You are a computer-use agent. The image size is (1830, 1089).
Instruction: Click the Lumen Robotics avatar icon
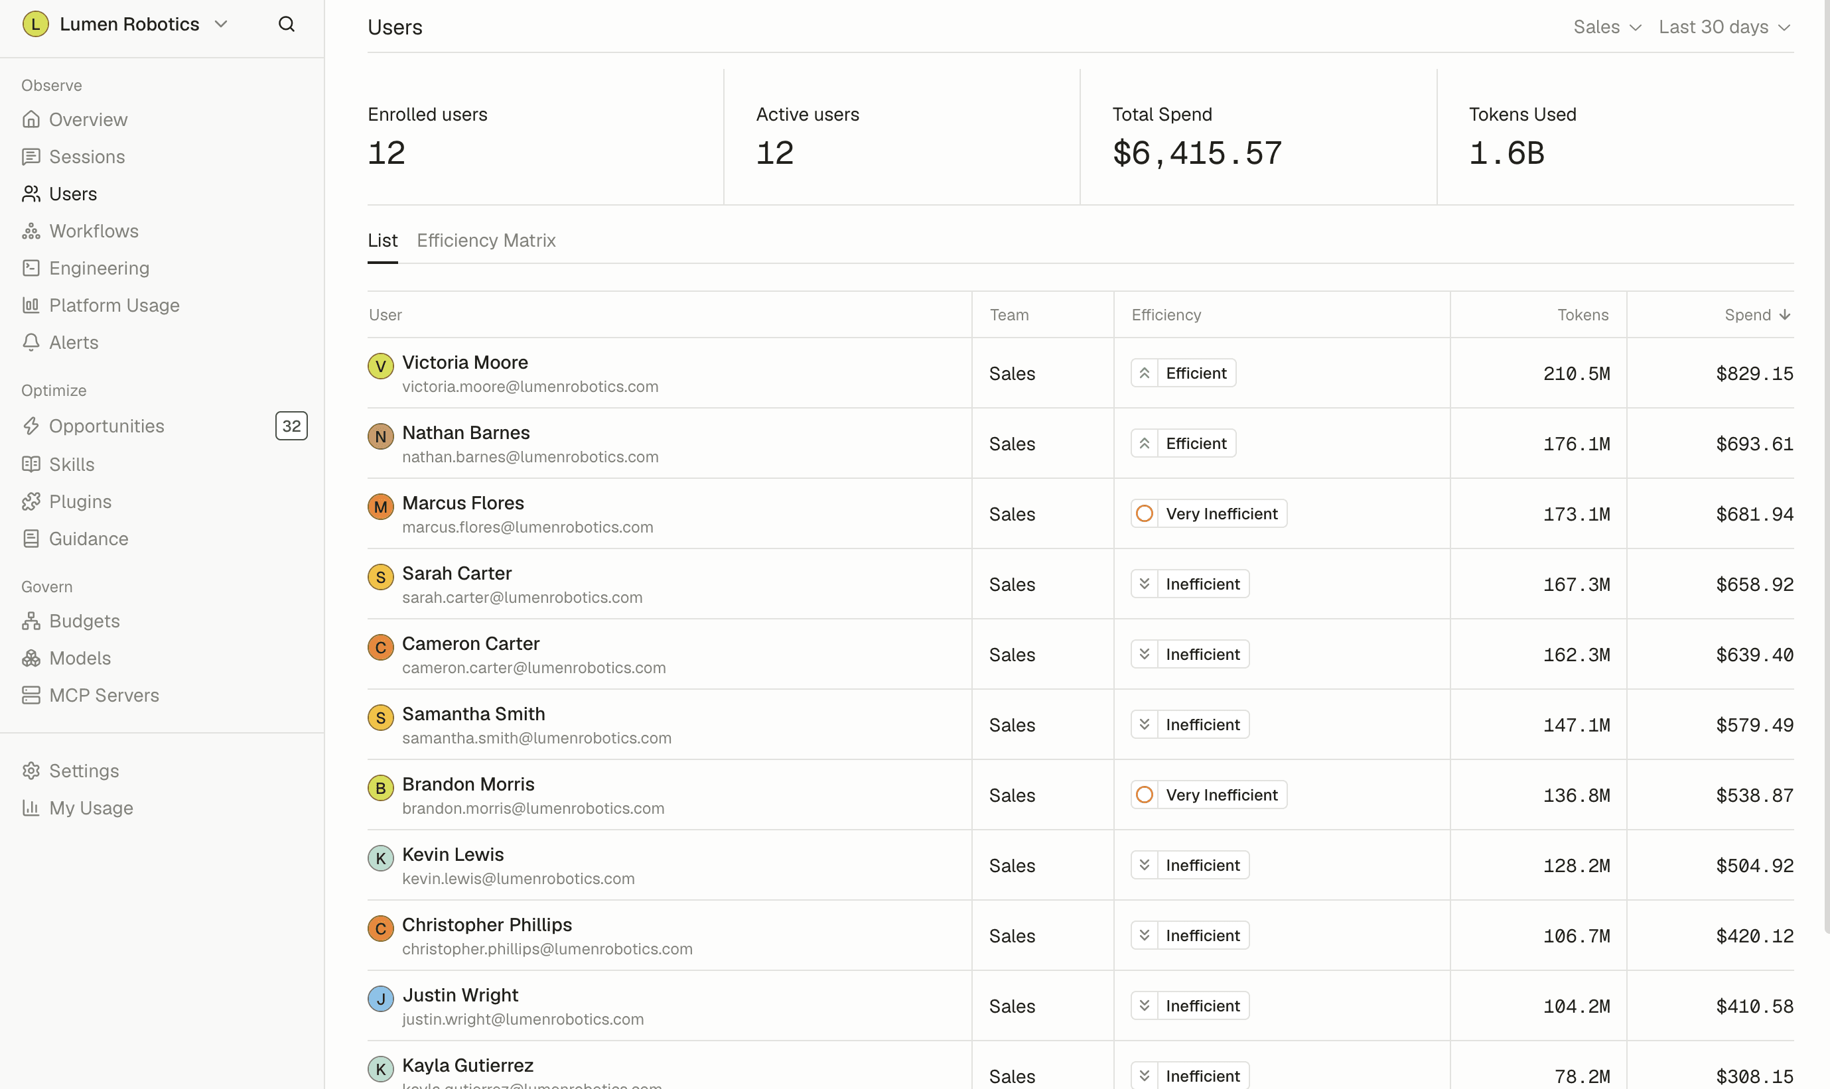(x=35, y=25)
